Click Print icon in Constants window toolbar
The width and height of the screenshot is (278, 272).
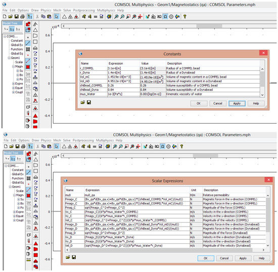click(x=22, y=17)
